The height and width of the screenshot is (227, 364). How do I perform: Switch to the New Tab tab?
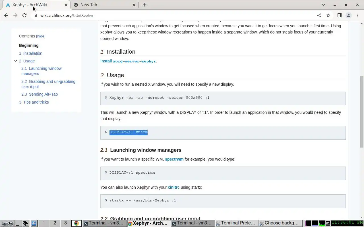104,5
